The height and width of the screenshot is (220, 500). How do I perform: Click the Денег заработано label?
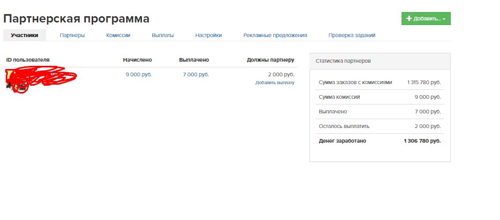[342, 141]
